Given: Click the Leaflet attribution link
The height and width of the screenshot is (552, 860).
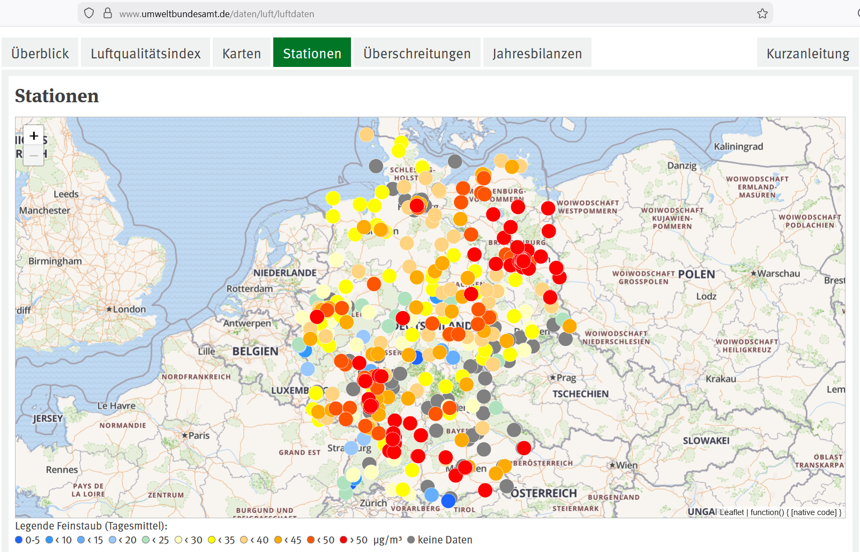Looking at the screenshot, I should click(731, 512).
